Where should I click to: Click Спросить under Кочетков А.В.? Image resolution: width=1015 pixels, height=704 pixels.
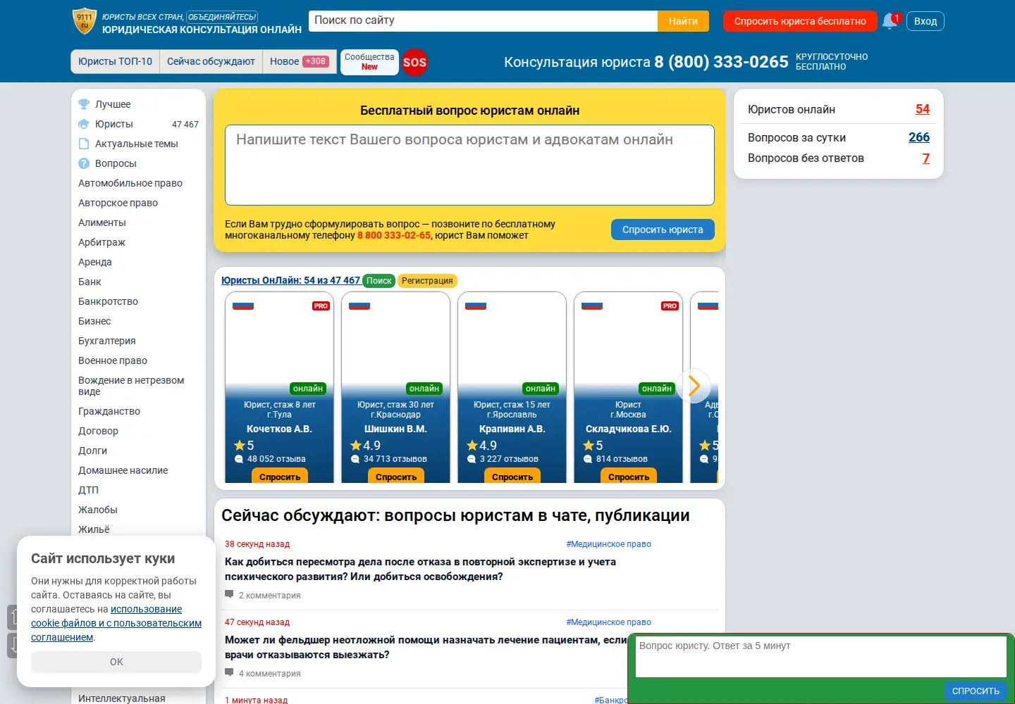[x=280, y=477]
